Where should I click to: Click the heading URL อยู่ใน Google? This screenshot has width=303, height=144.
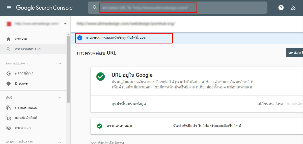[x=132, y=75]
